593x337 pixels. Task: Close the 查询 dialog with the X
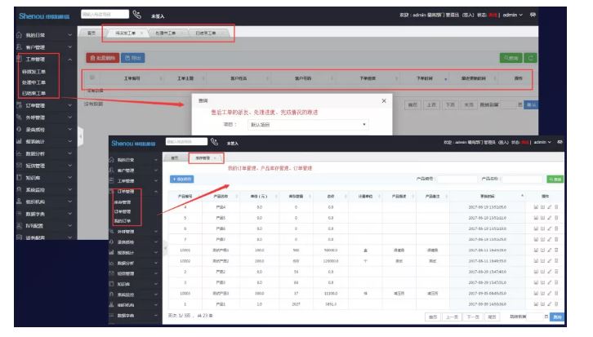(x=385, y=100)
